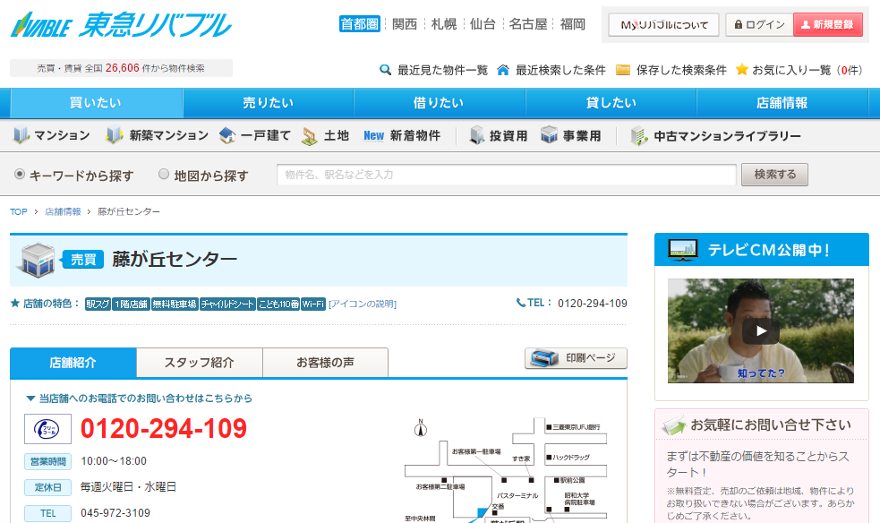The image size is (880, 523).
Task: Click the チャイルドシート feature badge
Action: [x=228, y=304]
